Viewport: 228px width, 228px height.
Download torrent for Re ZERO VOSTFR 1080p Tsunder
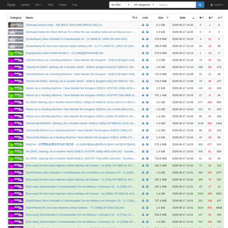(x=143, y=151)
